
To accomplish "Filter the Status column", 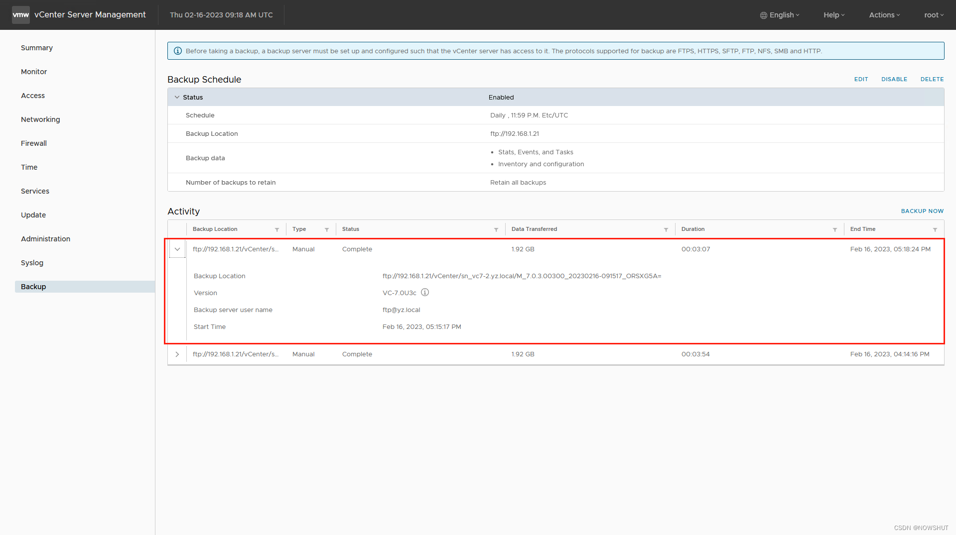I will click(496, 229).
